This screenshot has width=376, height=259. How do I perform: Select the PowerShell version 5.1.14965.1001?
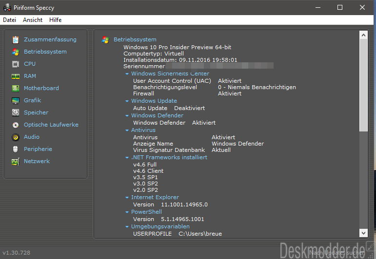click(182, 219)
